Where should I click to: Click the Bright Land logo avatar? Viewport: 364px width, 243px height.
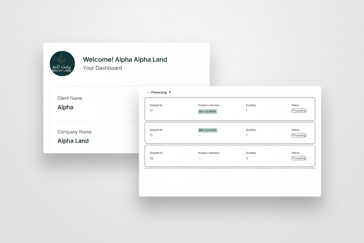[x=62, y=64]
